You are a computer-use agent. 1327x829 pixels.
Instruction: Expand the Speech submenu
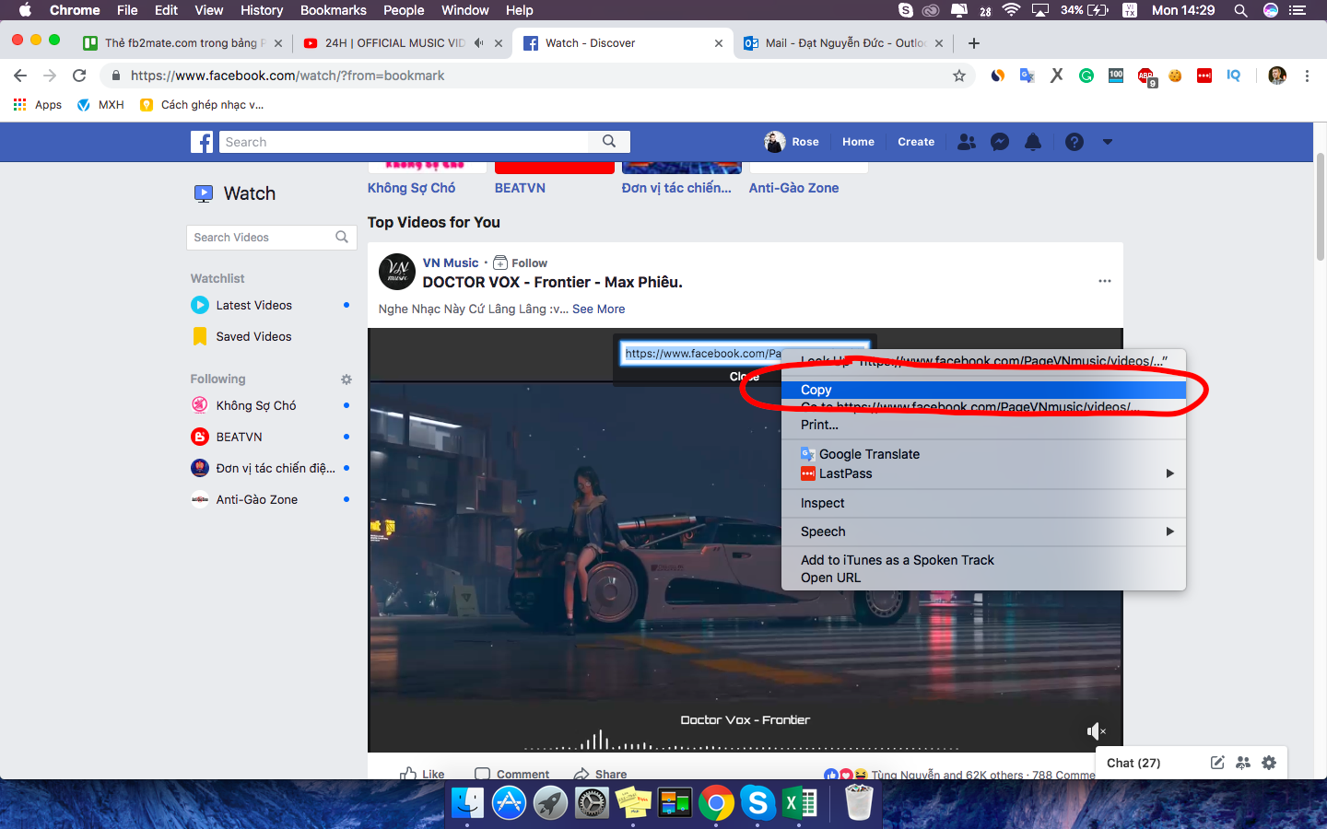click(x=822, y=531)
